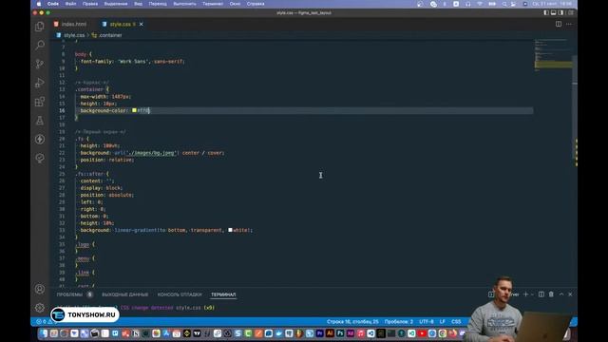Viewport: 608px width, 342px height.
Task: Open CSS language mode picker
Action: click(x=456, y=321)
